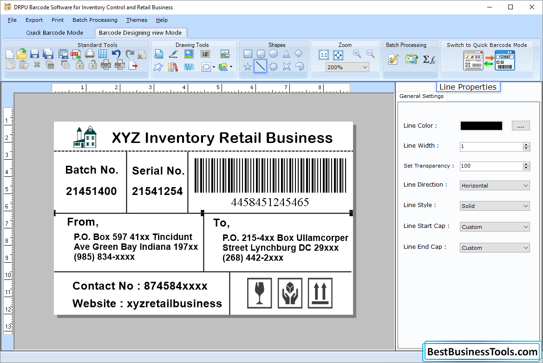Select the 'XYZ Inventory Retail Business' heading text
The width and height of the screenshot is (543, 363).
(222, 138)
